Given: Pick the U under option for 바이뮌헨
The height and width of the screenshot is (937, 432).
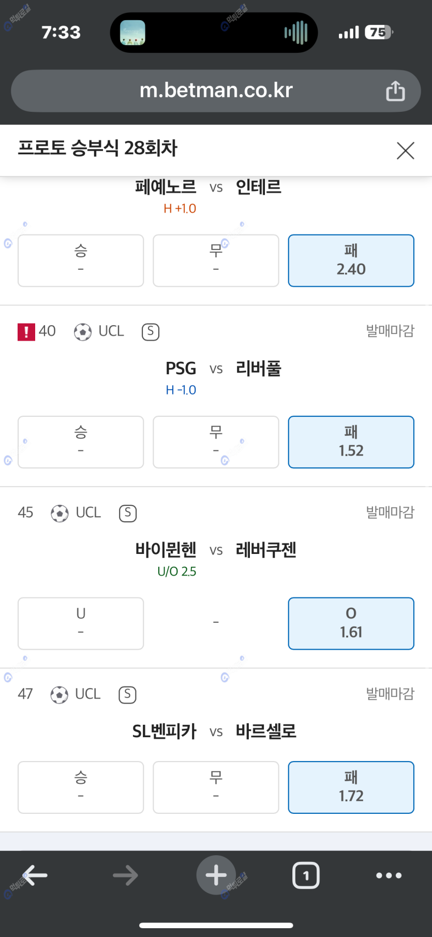Looking at the screenshot, I should click(x=81, y=623).
